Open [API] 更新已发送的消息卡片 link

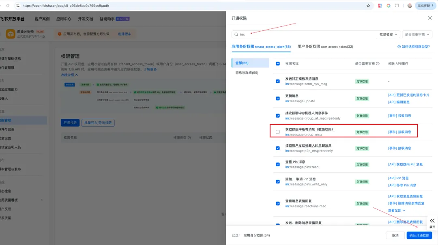pyautogui.click(x=409, y=95)
